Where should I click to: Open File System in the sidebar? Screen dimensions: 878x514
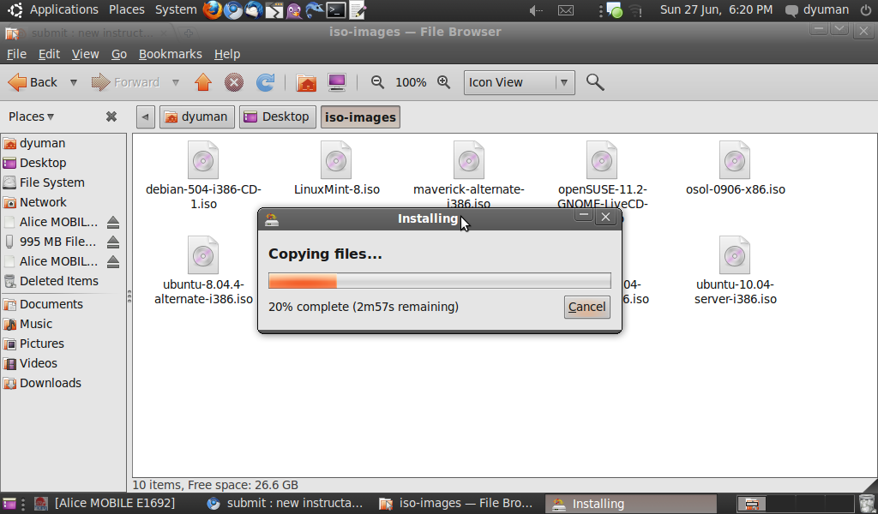pos(63,182)
